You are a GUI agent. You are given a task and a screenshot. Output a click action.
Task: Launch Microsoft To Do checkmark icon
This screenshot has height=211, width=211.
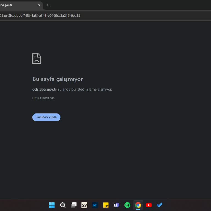tap(159, 205)
